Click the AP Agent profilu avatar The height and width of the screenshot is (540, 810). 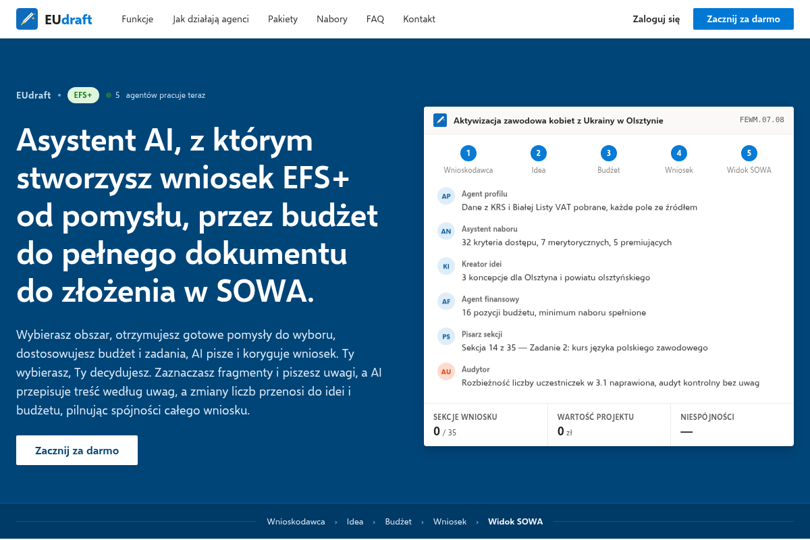[446, 196]
